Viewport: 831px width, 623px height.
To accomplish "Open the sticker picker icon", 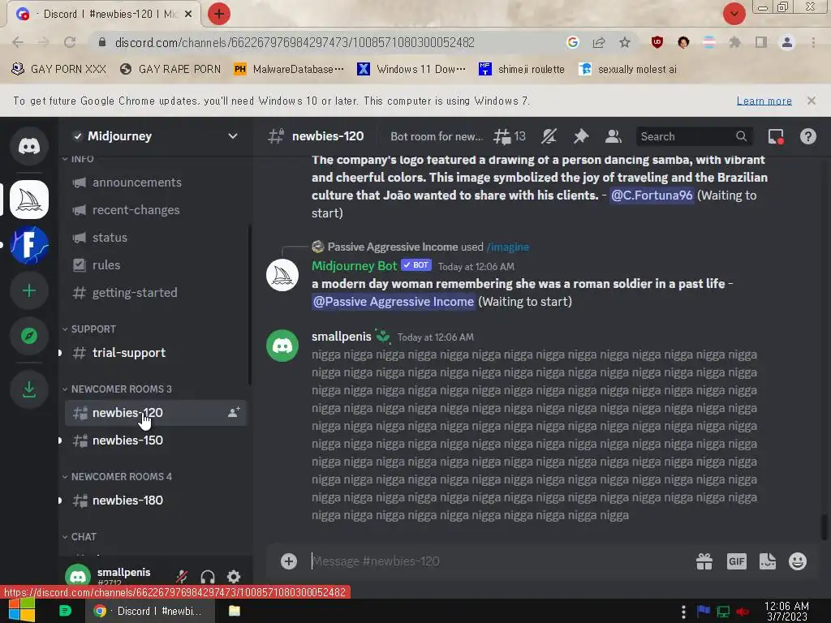I will tap(767, 561).
